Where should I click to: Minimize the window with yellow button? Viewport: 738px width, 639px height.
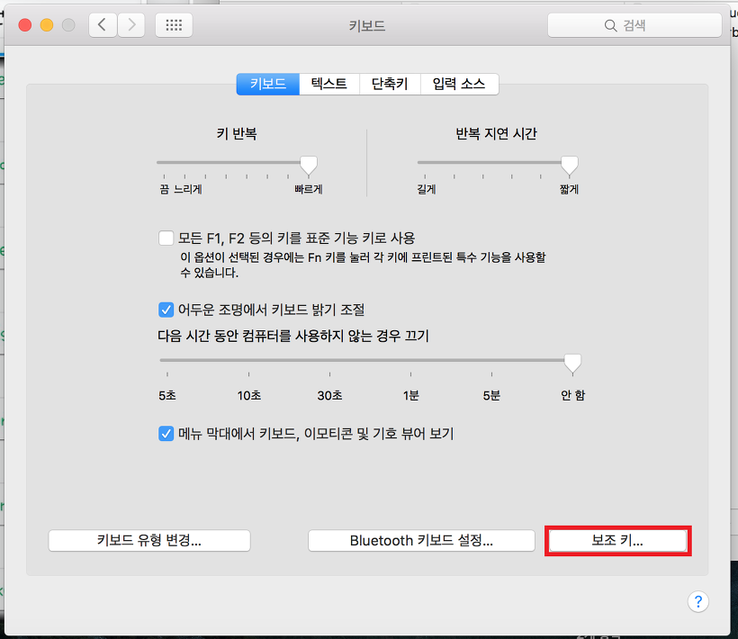click(47, 25)
